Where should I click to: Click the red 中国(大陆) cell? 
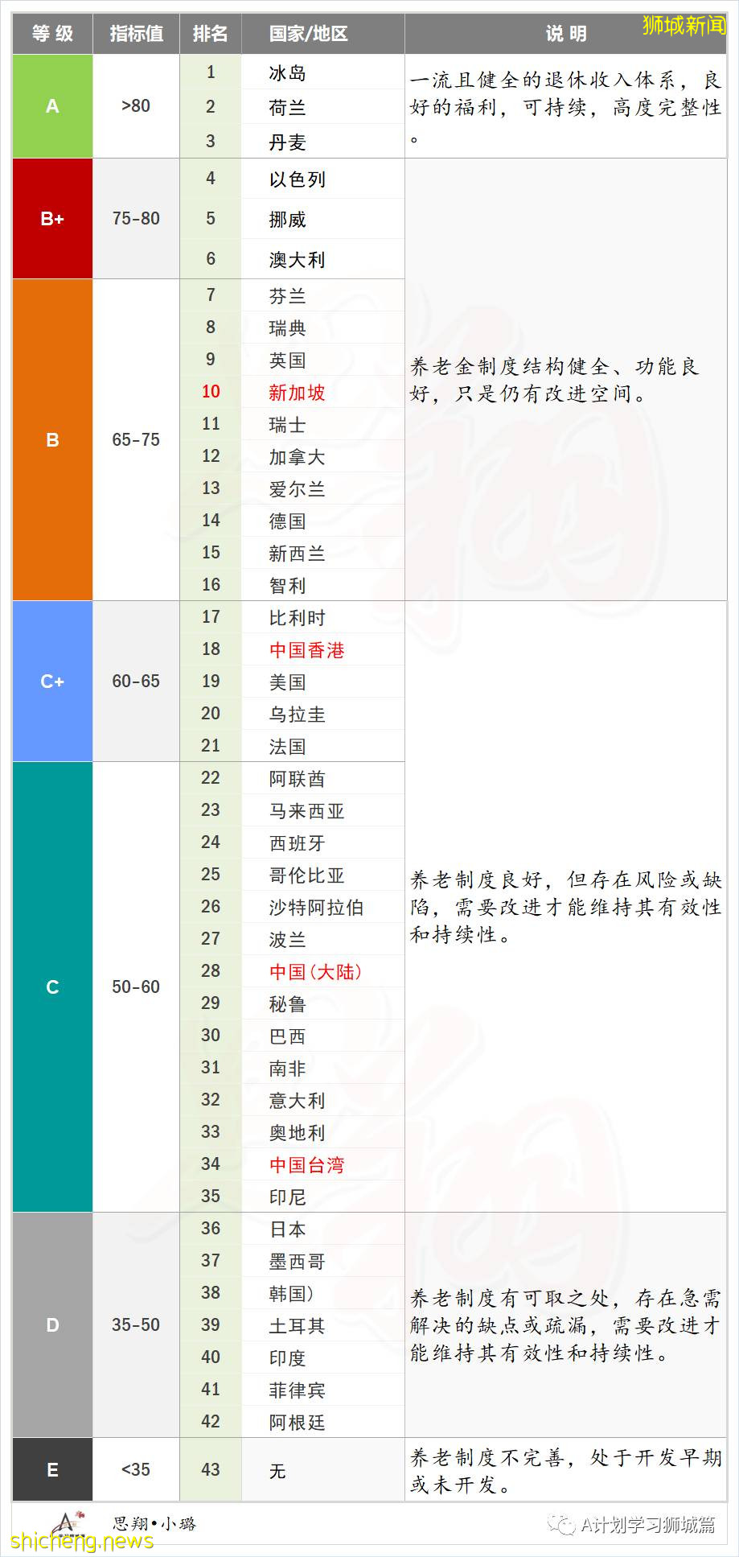pos(322,971)
